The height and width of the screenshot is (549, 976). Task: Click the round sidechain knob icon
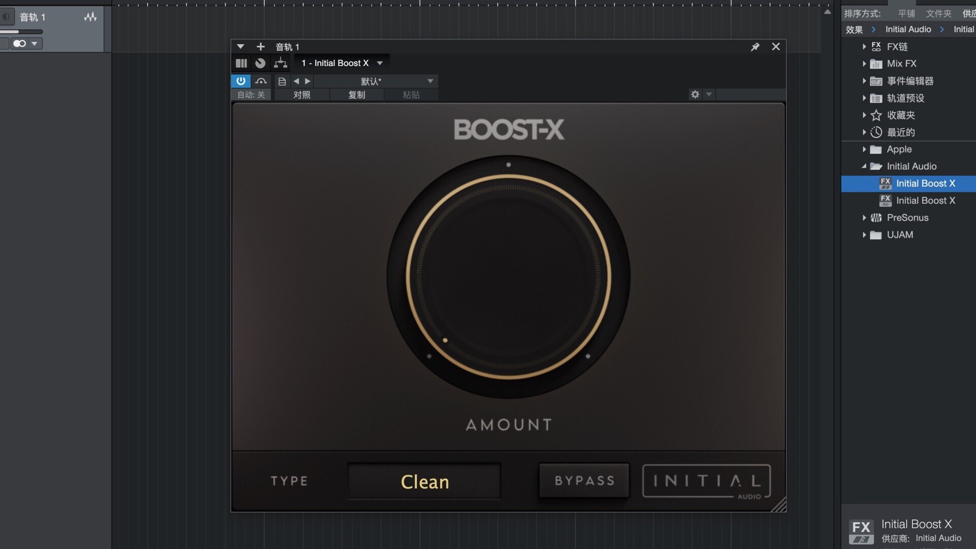click(260, 63)
